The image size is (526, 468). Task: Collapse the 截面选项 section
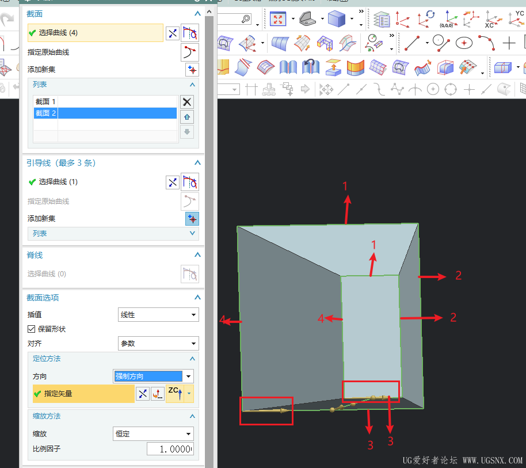click(x=197, y=297)
